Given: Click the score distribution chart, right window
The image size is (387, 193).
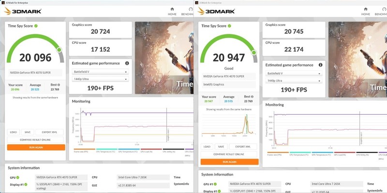Looking at the screenshot, I should click(x=229, y=125).
